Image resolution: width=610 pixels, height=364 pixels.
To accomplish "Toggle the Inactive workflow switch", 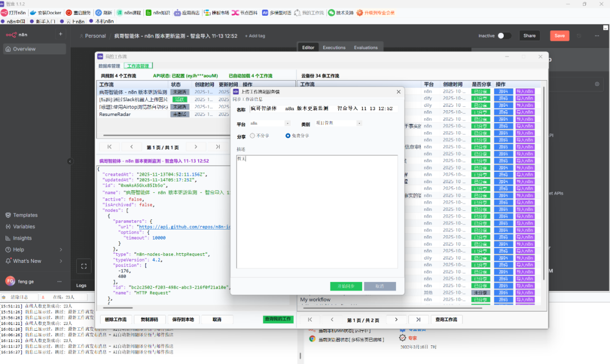I will (x=504, y=36).
